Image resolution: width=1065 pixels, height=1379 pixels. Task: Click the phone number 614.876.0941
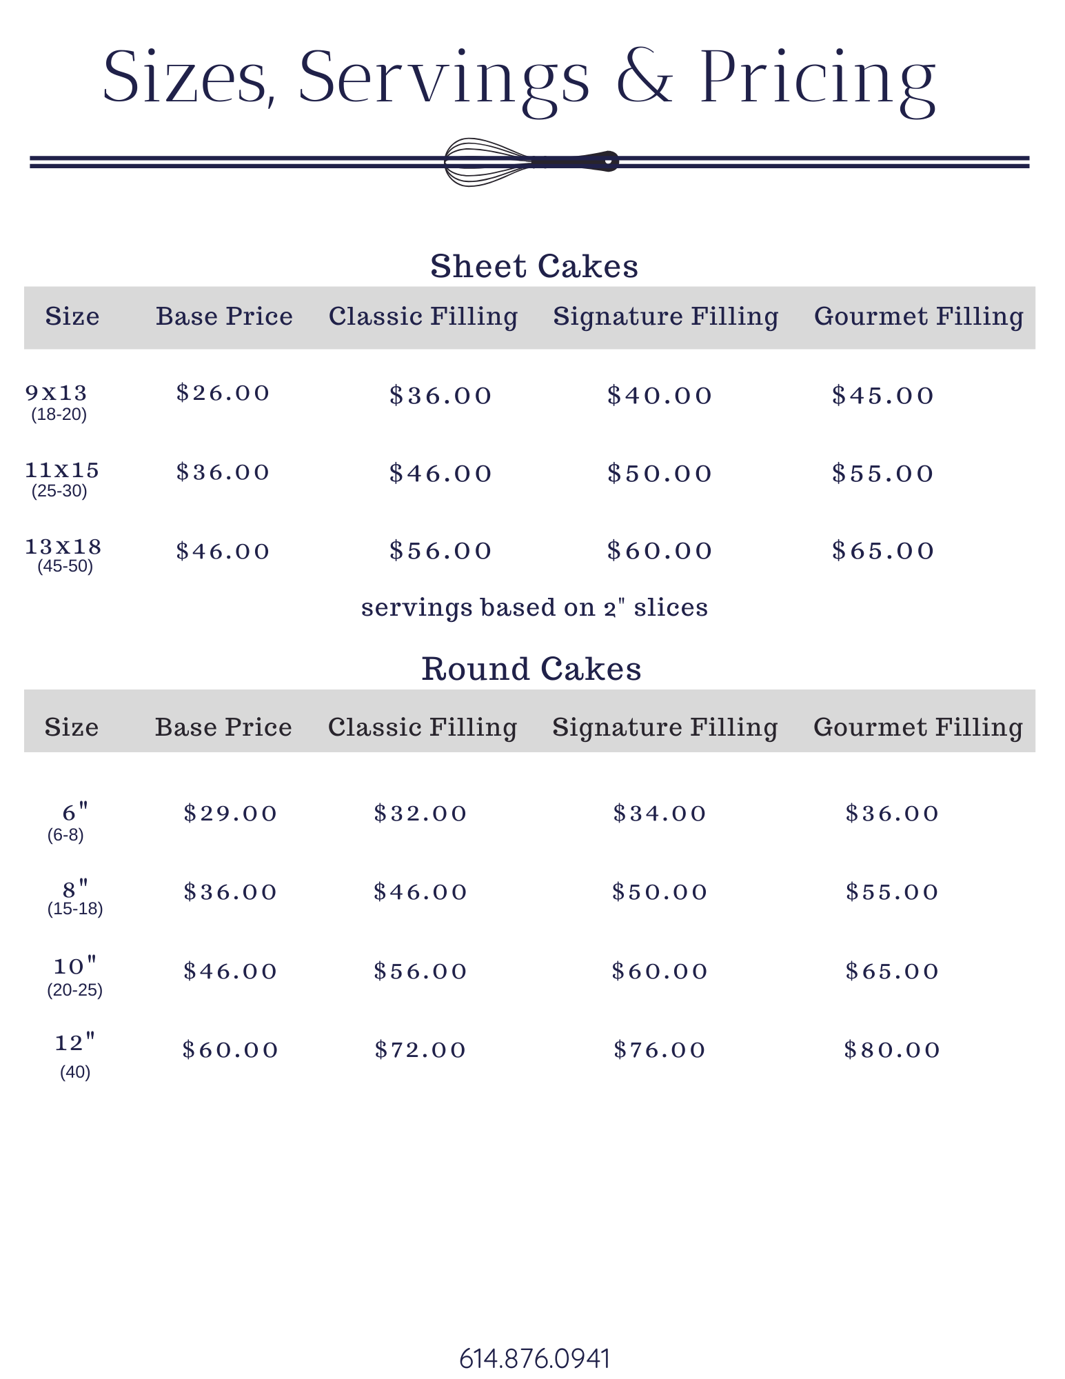pyautogui.click(x=534, y=1358)
